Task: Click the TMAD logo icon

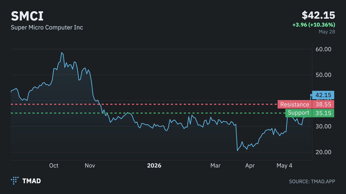Action: click(x=15, y=180)
